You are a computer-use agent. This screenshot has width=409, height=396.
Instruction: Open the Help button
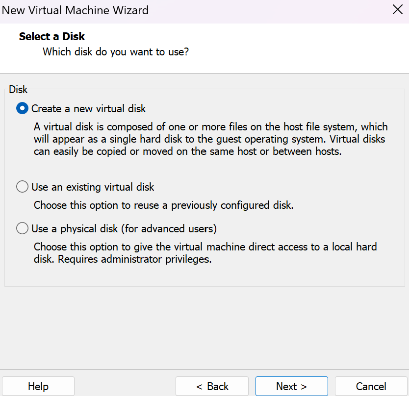pyautogui.click(x=38, y=386)
